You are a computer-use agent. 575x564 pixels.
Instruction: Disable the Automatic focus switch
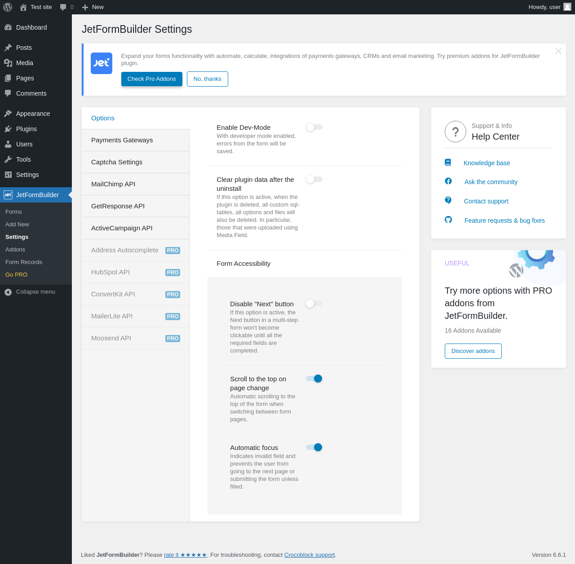[314, 447]
